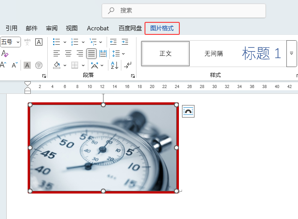
Task: Click the phonetic guide (wén) icon
Action: coord(27,42)
